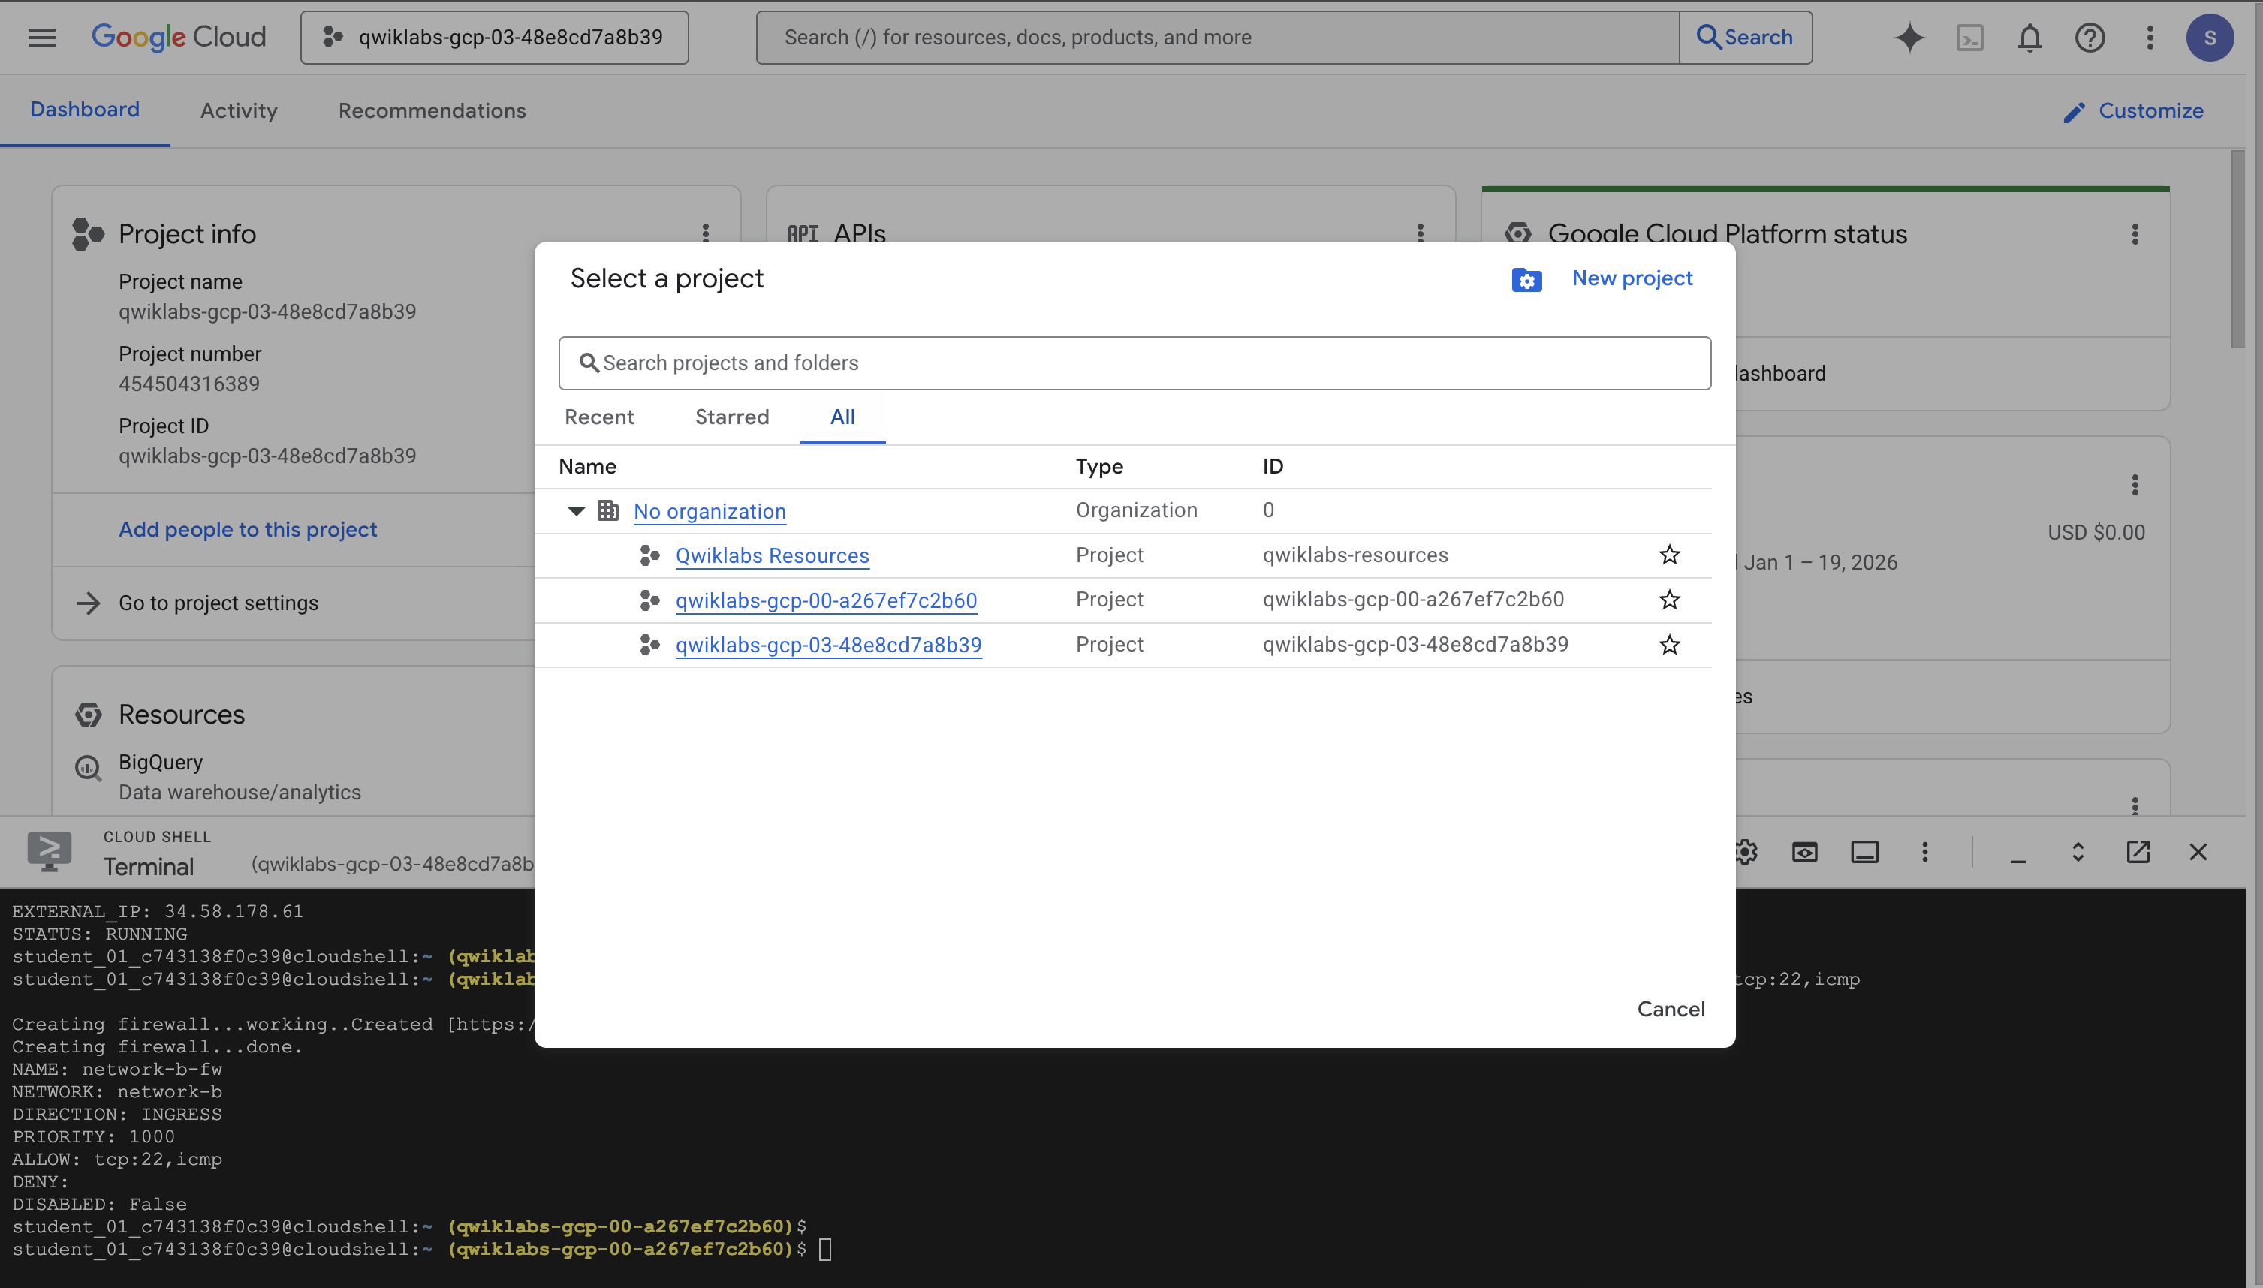Open the Qwiklabs Resources project link
The height and width of the screenshot is (1288, 2263).
[x=770, y=555]
